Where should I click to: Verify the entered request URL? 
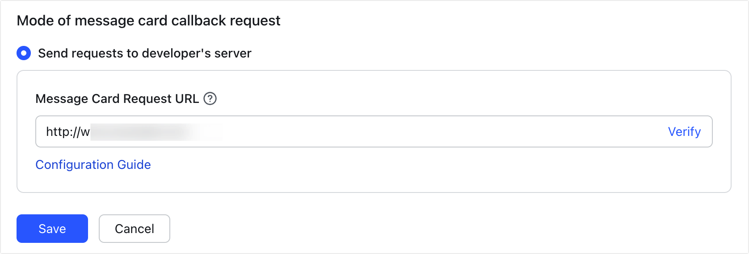pos(684,132)
